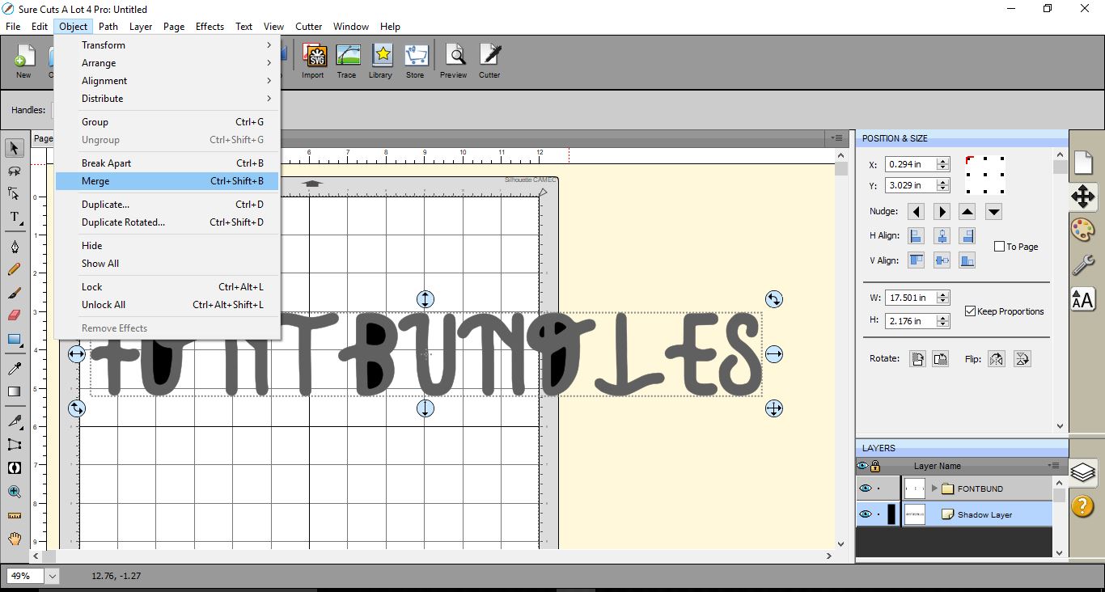Screen dimensions: 1105x592
Task: Open the Import SVG tool
Action: 313,61
